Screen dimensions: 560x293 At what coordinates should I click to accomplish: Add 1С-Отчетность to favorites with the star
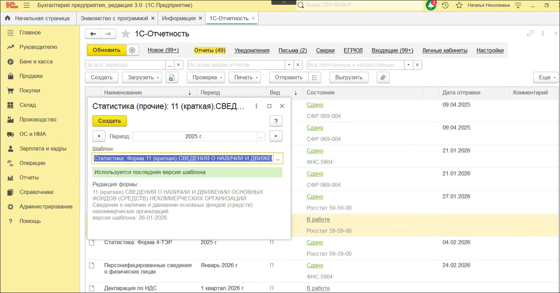pyautogui.click(x=126, y=34)
